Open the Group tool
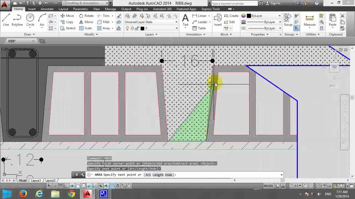The image size is (355, 199). tap(288, 20)
